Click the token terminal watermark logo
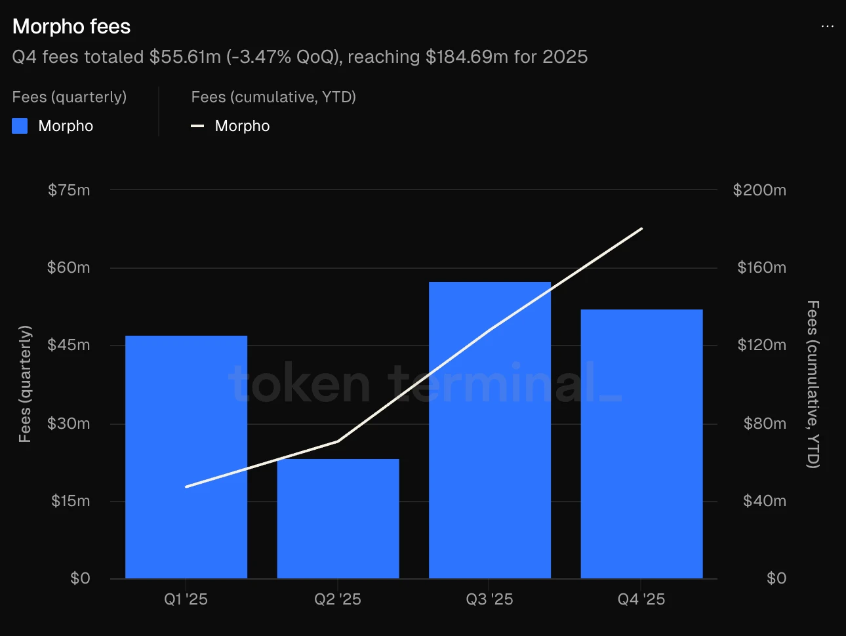This screenshot has height=636, width=846. pyautogui.click(x=425, y=384)
